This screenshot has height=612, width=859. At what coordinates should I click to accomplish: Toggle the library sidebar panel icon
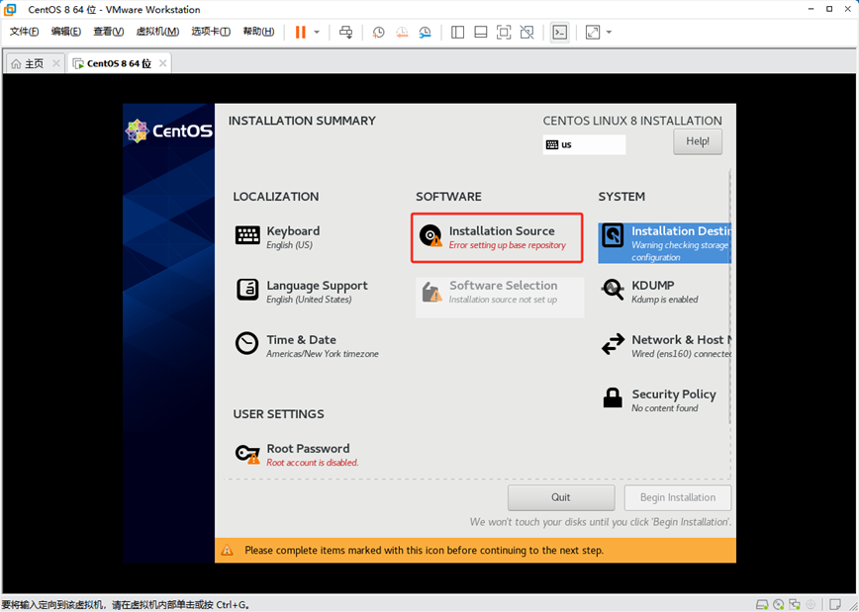point(457,33)
